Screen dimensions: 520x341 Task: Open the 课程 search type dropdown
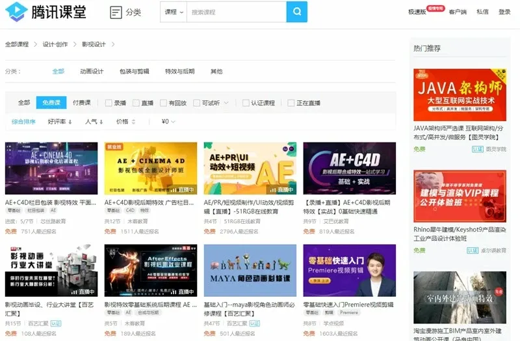tap(174, 12)
